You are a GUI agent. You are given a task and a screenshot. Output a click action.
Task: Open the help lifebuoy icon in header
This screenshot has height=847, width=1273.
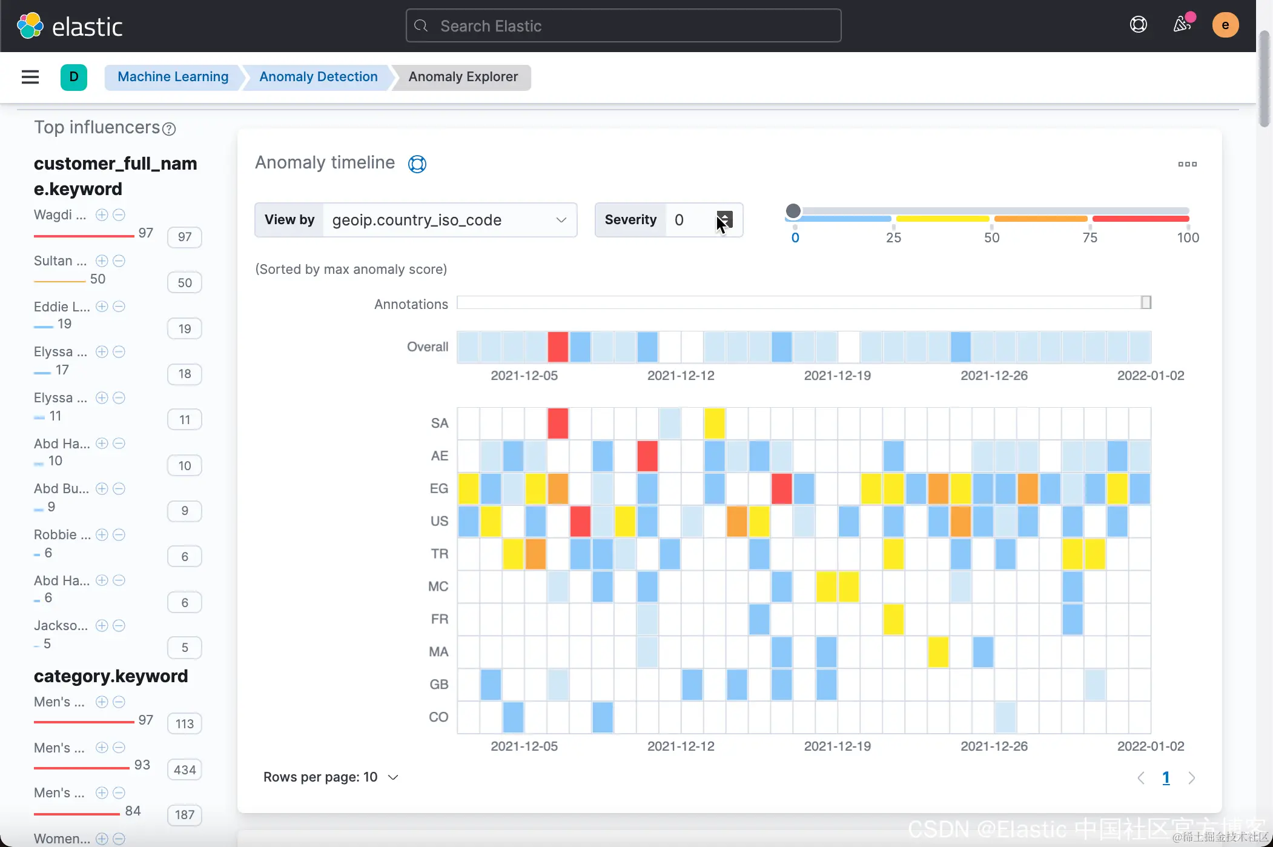pyautogui.click(x=1138, y=25)
